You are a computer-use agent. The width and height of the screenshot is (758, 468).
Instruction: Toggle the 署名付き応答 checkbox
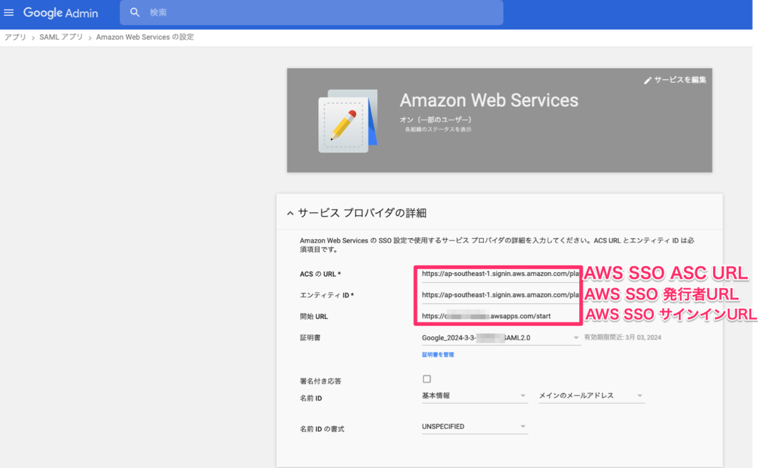point(426,379)
